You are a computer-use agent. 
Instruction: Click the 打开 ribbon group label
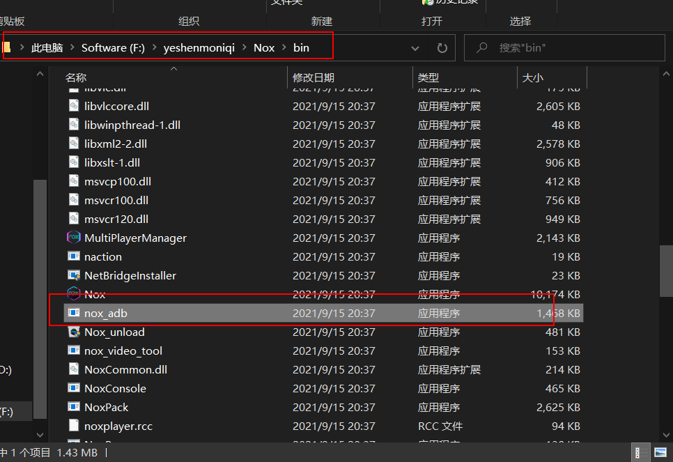click(432, 21)
